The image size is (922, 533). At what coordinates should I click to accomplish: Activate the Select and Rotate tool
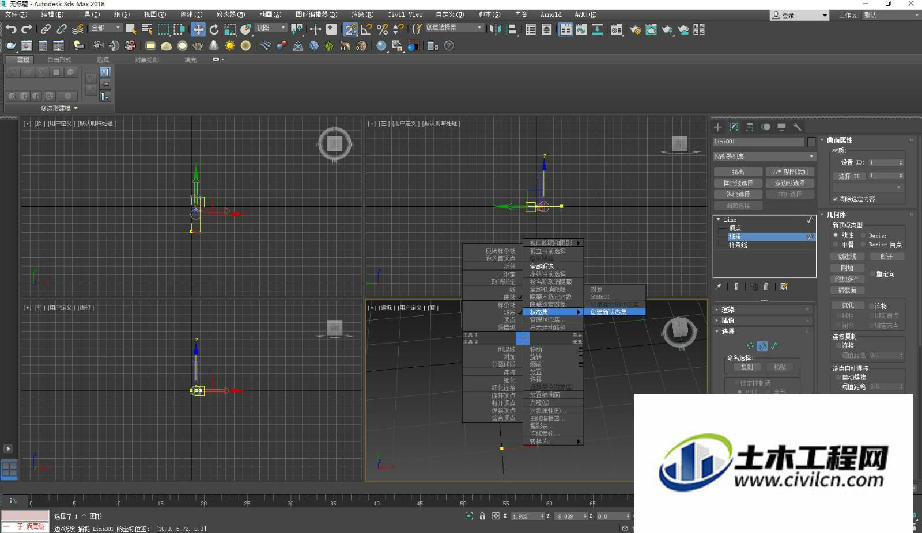pos(214,29)
